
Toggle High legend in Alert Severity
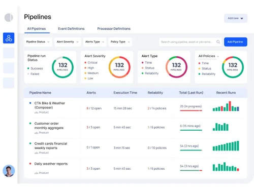click(x=89, y=68)
